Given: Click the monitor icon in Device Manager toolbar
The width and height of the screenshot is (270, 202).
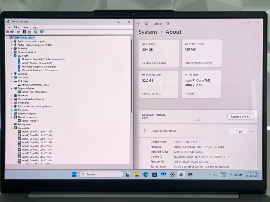Looking at the screenshot, I should [x=42, y=32].
